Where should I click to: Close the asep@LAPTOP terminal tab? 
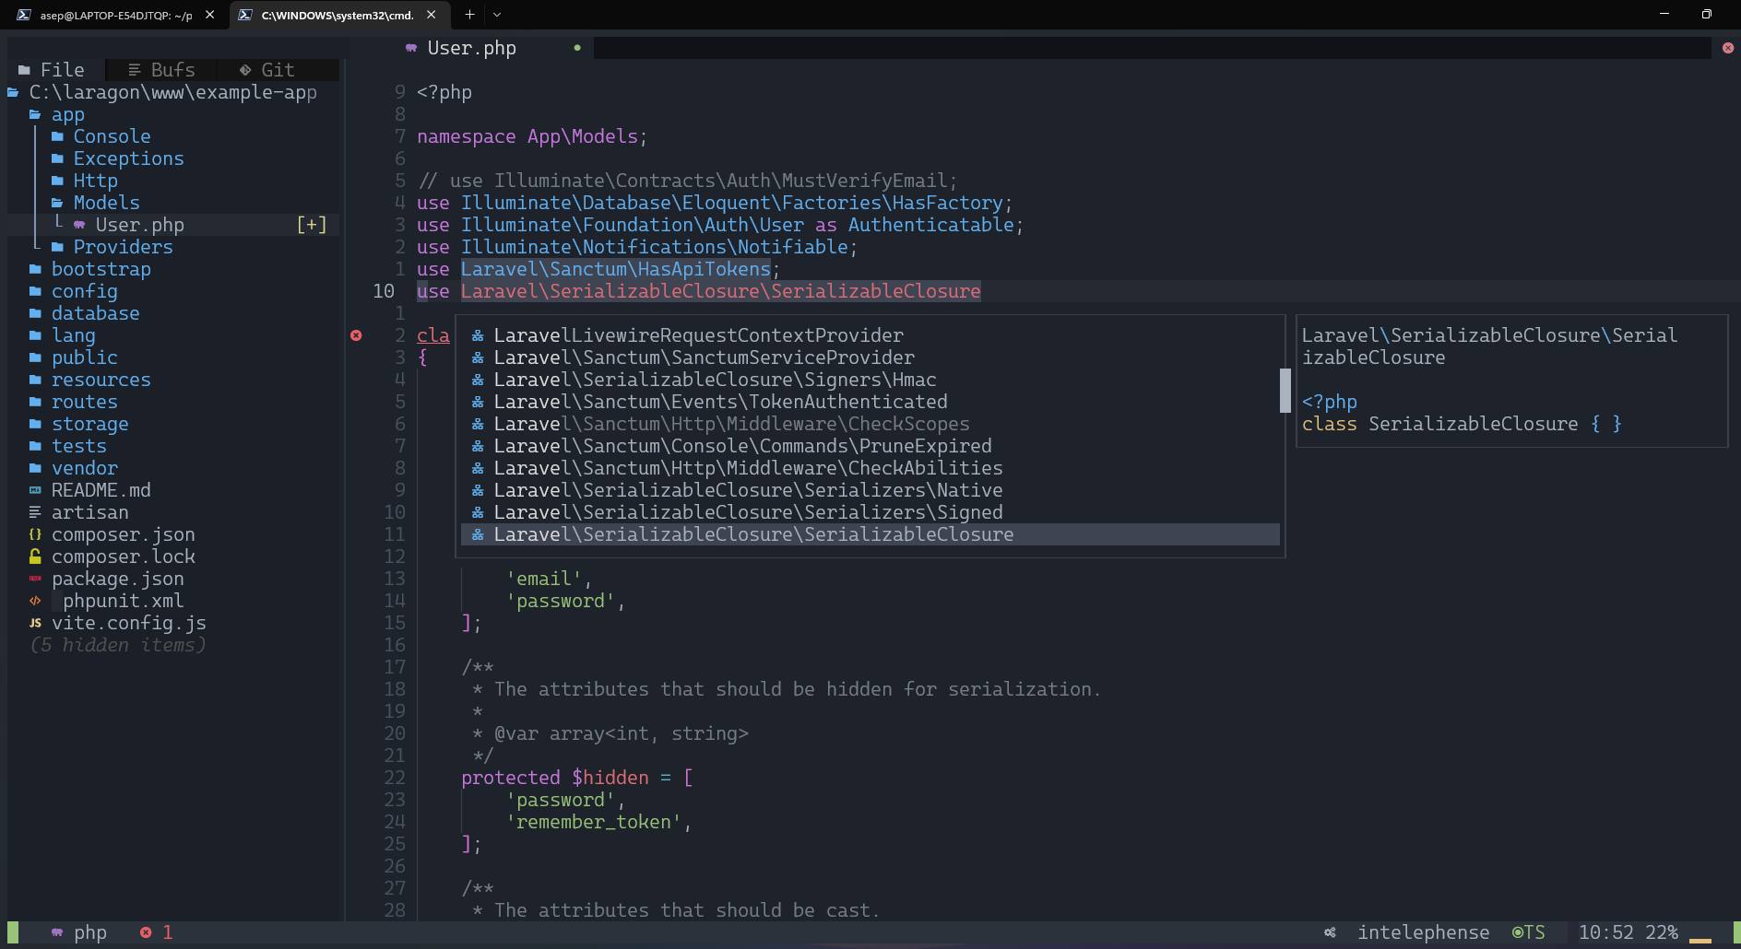pyautogui.click(x=209, y=15)
